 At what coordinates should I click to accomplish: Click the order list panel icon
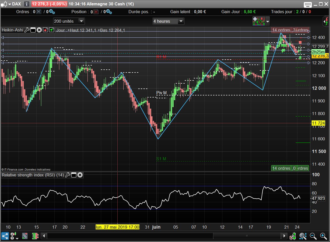pyautogui.click(x=25, y=236)
